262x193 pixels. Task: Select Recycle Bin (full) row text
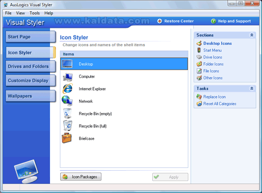pyautogui.click(x=92, y=126)
